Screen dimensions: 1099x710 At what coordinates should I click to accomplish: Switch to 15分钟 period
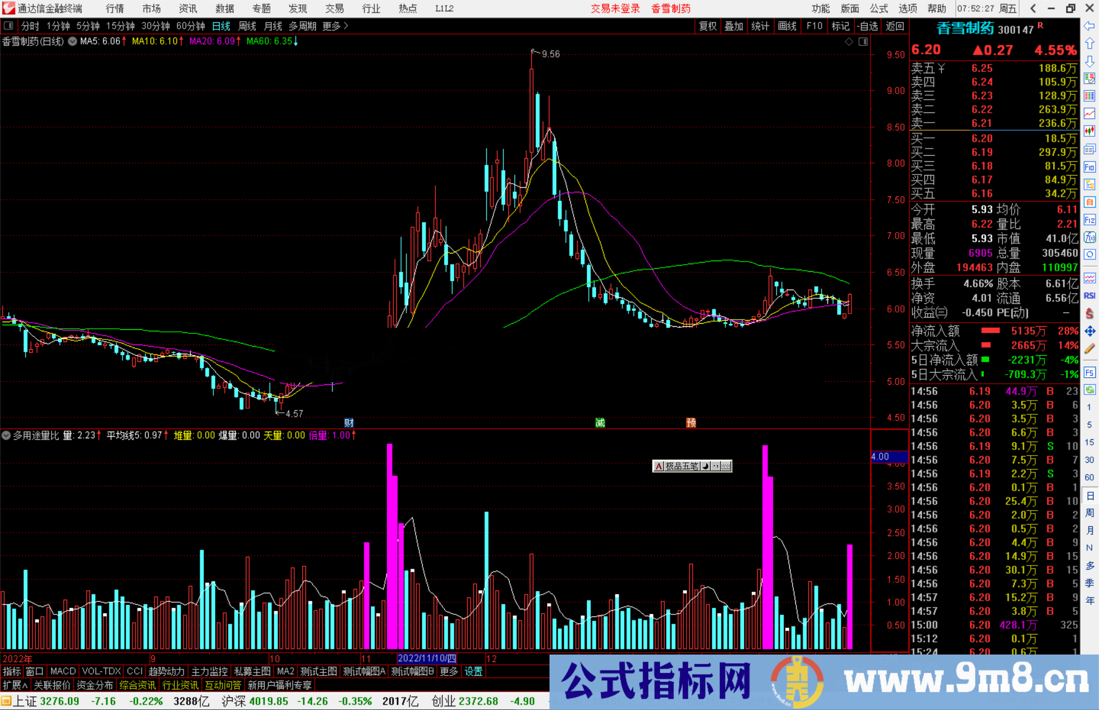[121, 26]
